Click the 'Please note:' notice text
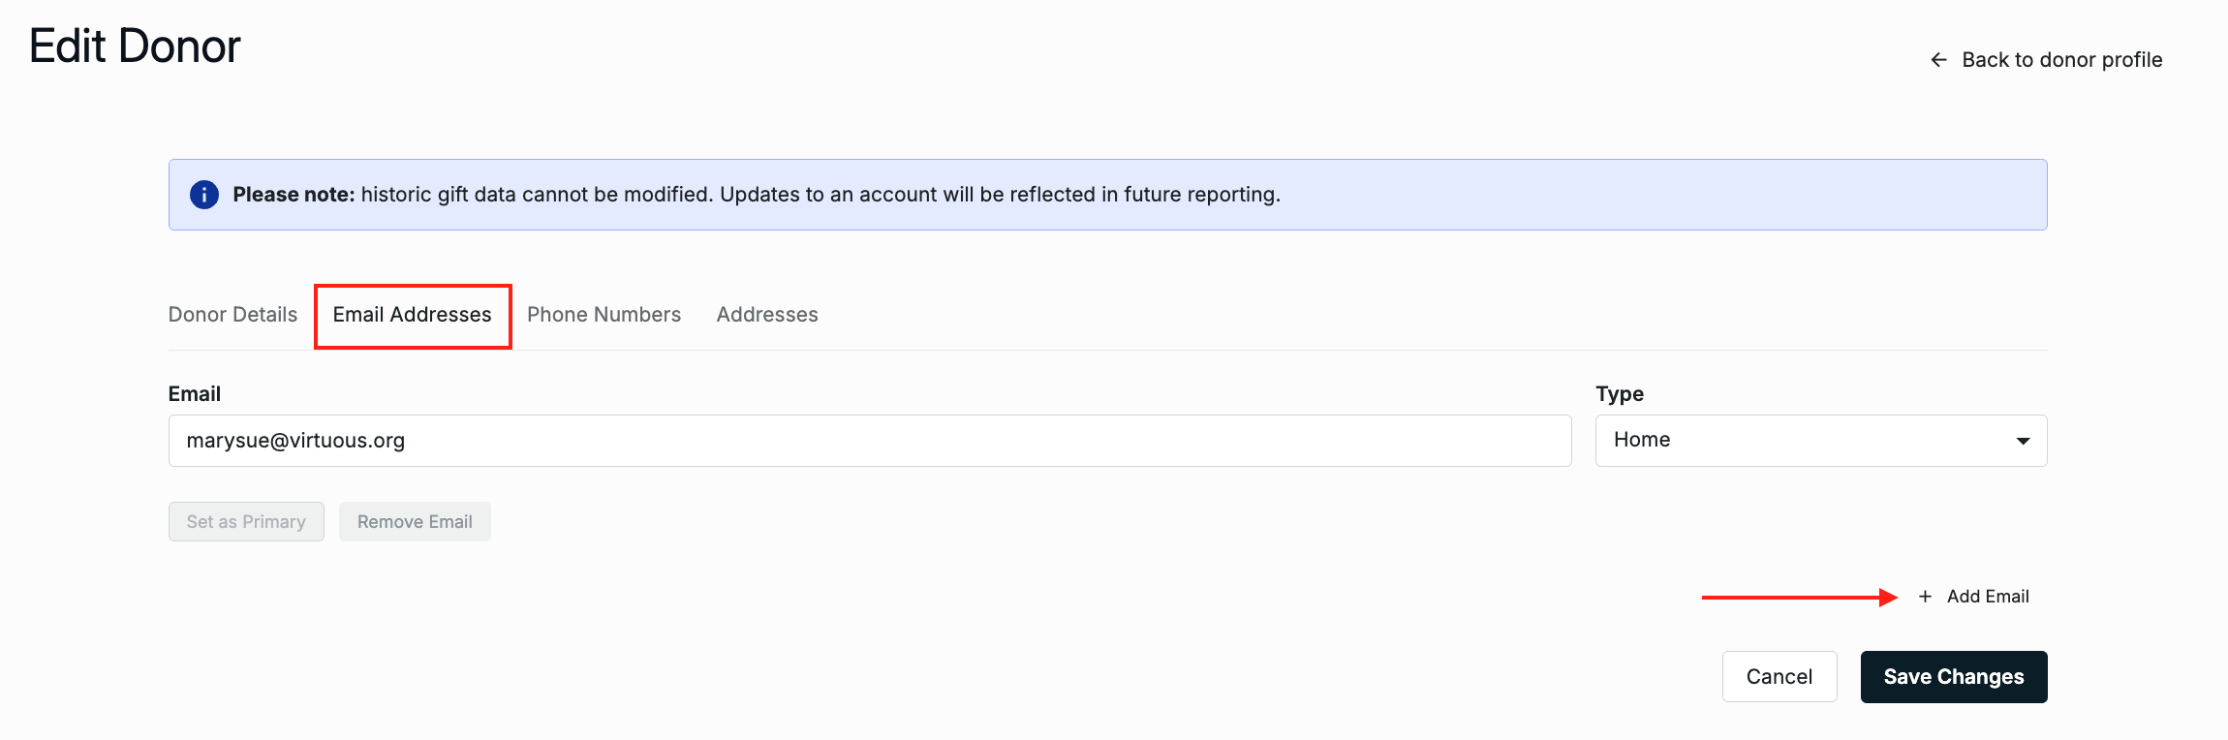 pos(294,195)
